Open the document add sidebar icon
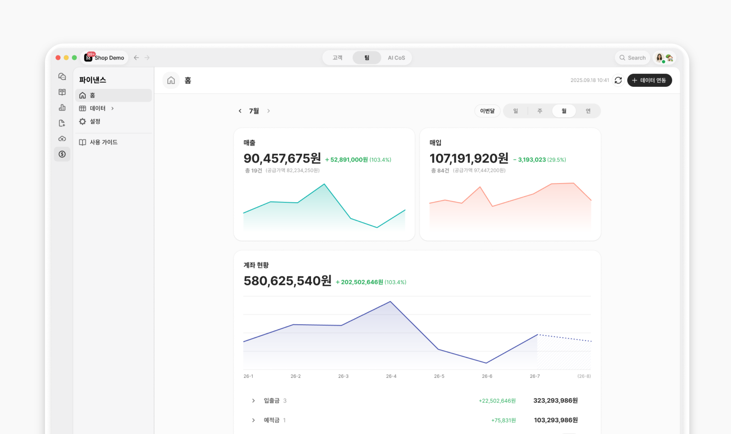The height and width of the screenshot is (434, 731). (62, 123)
